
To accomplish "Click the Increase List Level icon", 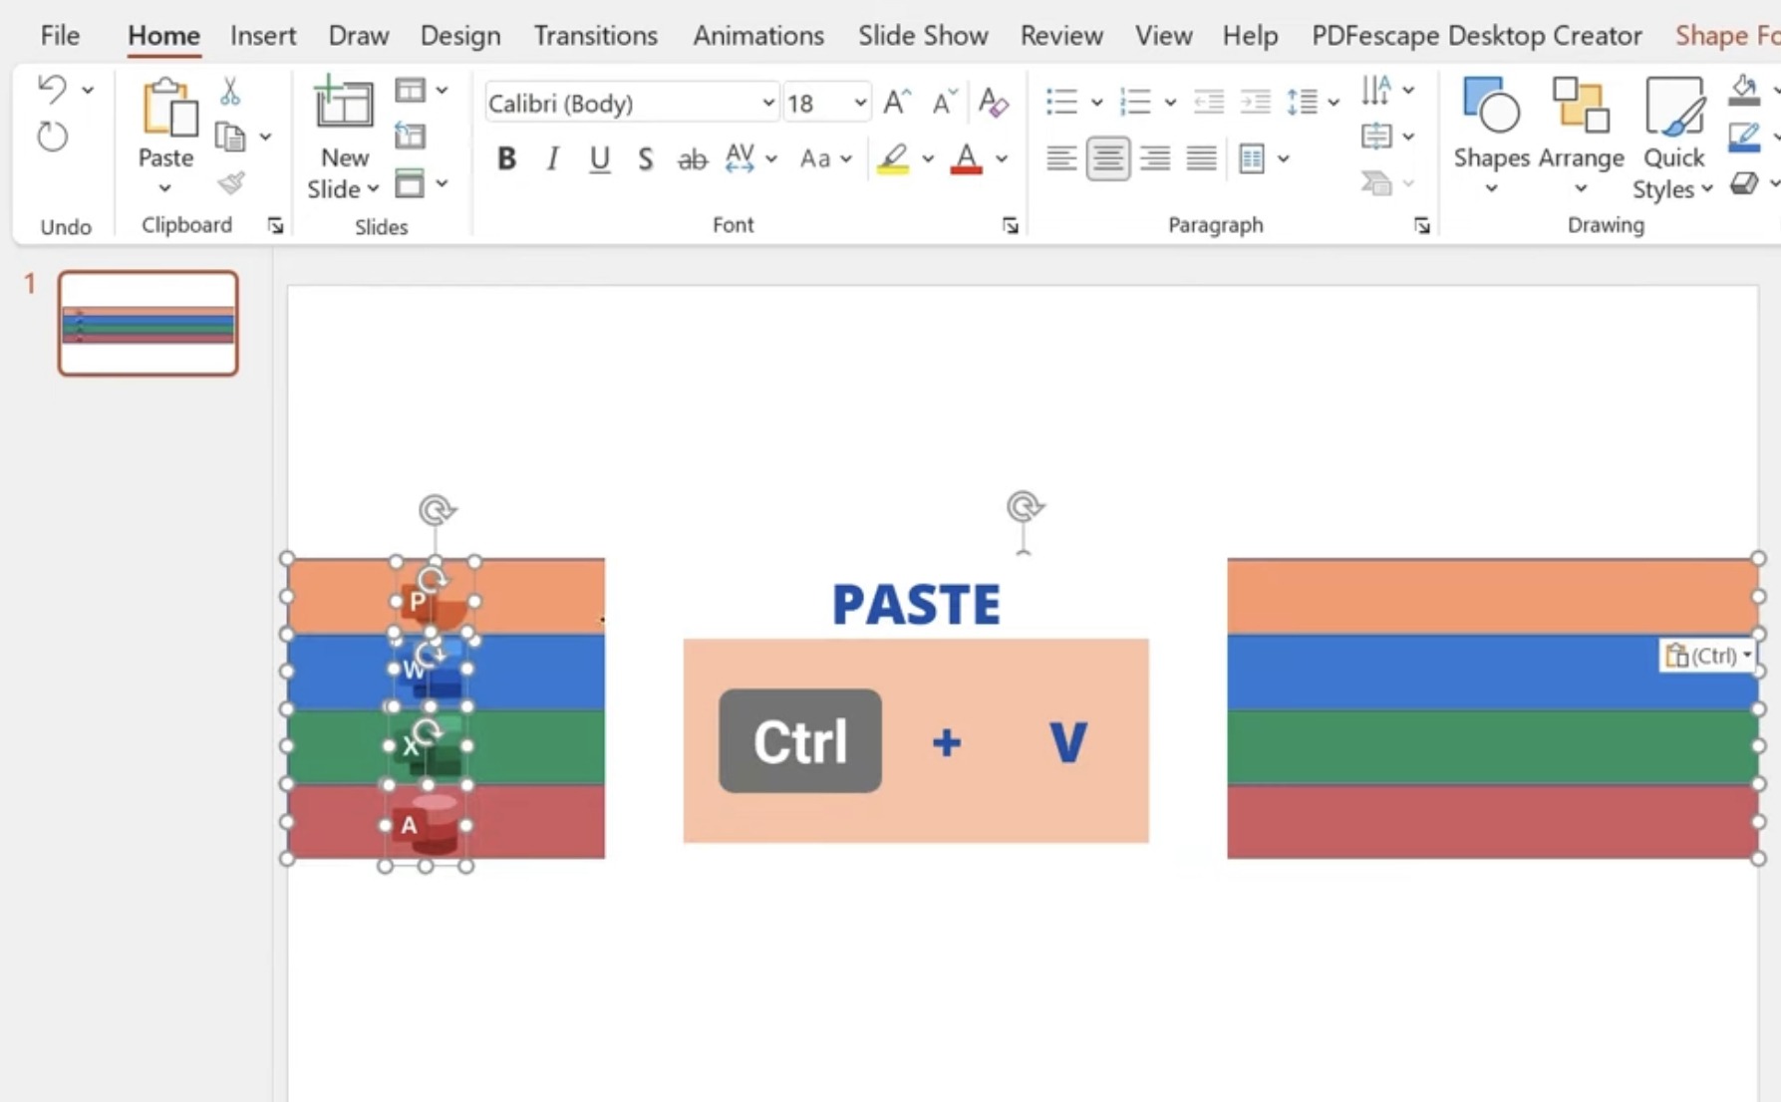I will click(x=1256, y=102).
